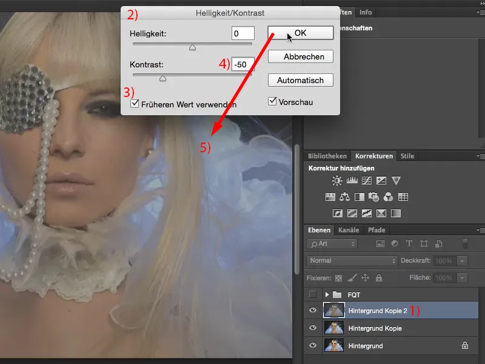Switch to the Kanäle tab

click(349, 230)
